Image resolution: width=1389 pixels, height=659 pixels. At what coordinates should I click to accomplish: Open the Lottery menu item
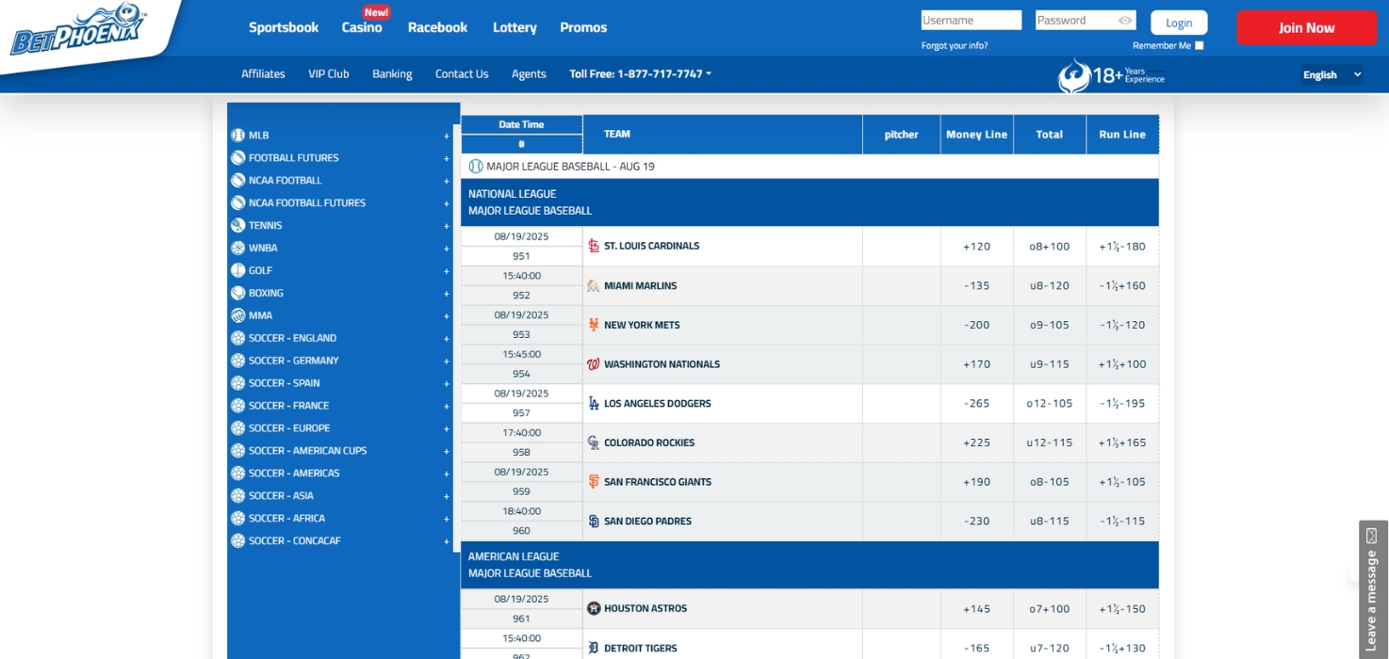(x=515, y=27)
